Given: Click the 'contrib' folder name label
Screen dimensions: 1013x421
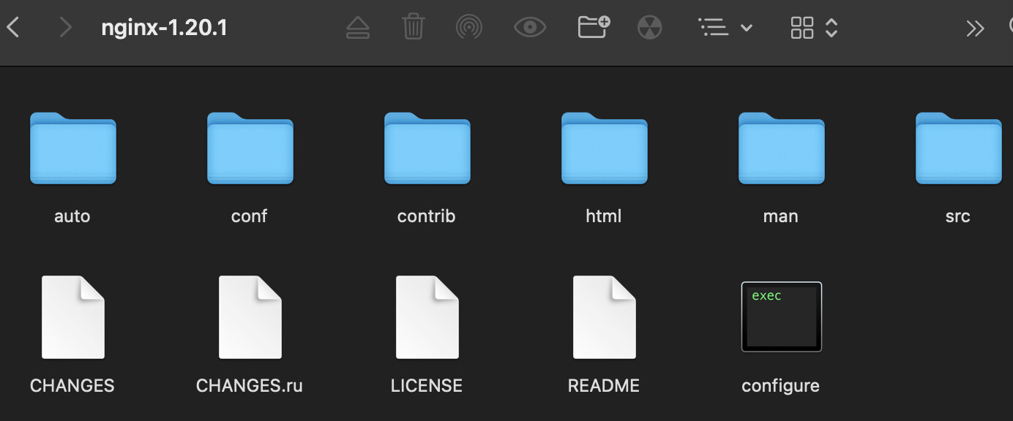Looking at the screenshot, I should pos(426,216).
